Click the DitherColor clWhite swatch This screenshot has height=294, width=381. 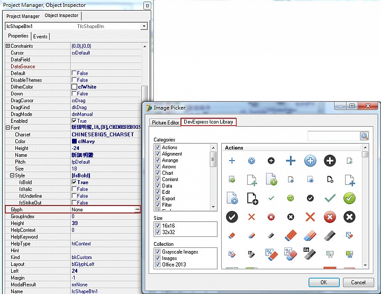point(75,87)
